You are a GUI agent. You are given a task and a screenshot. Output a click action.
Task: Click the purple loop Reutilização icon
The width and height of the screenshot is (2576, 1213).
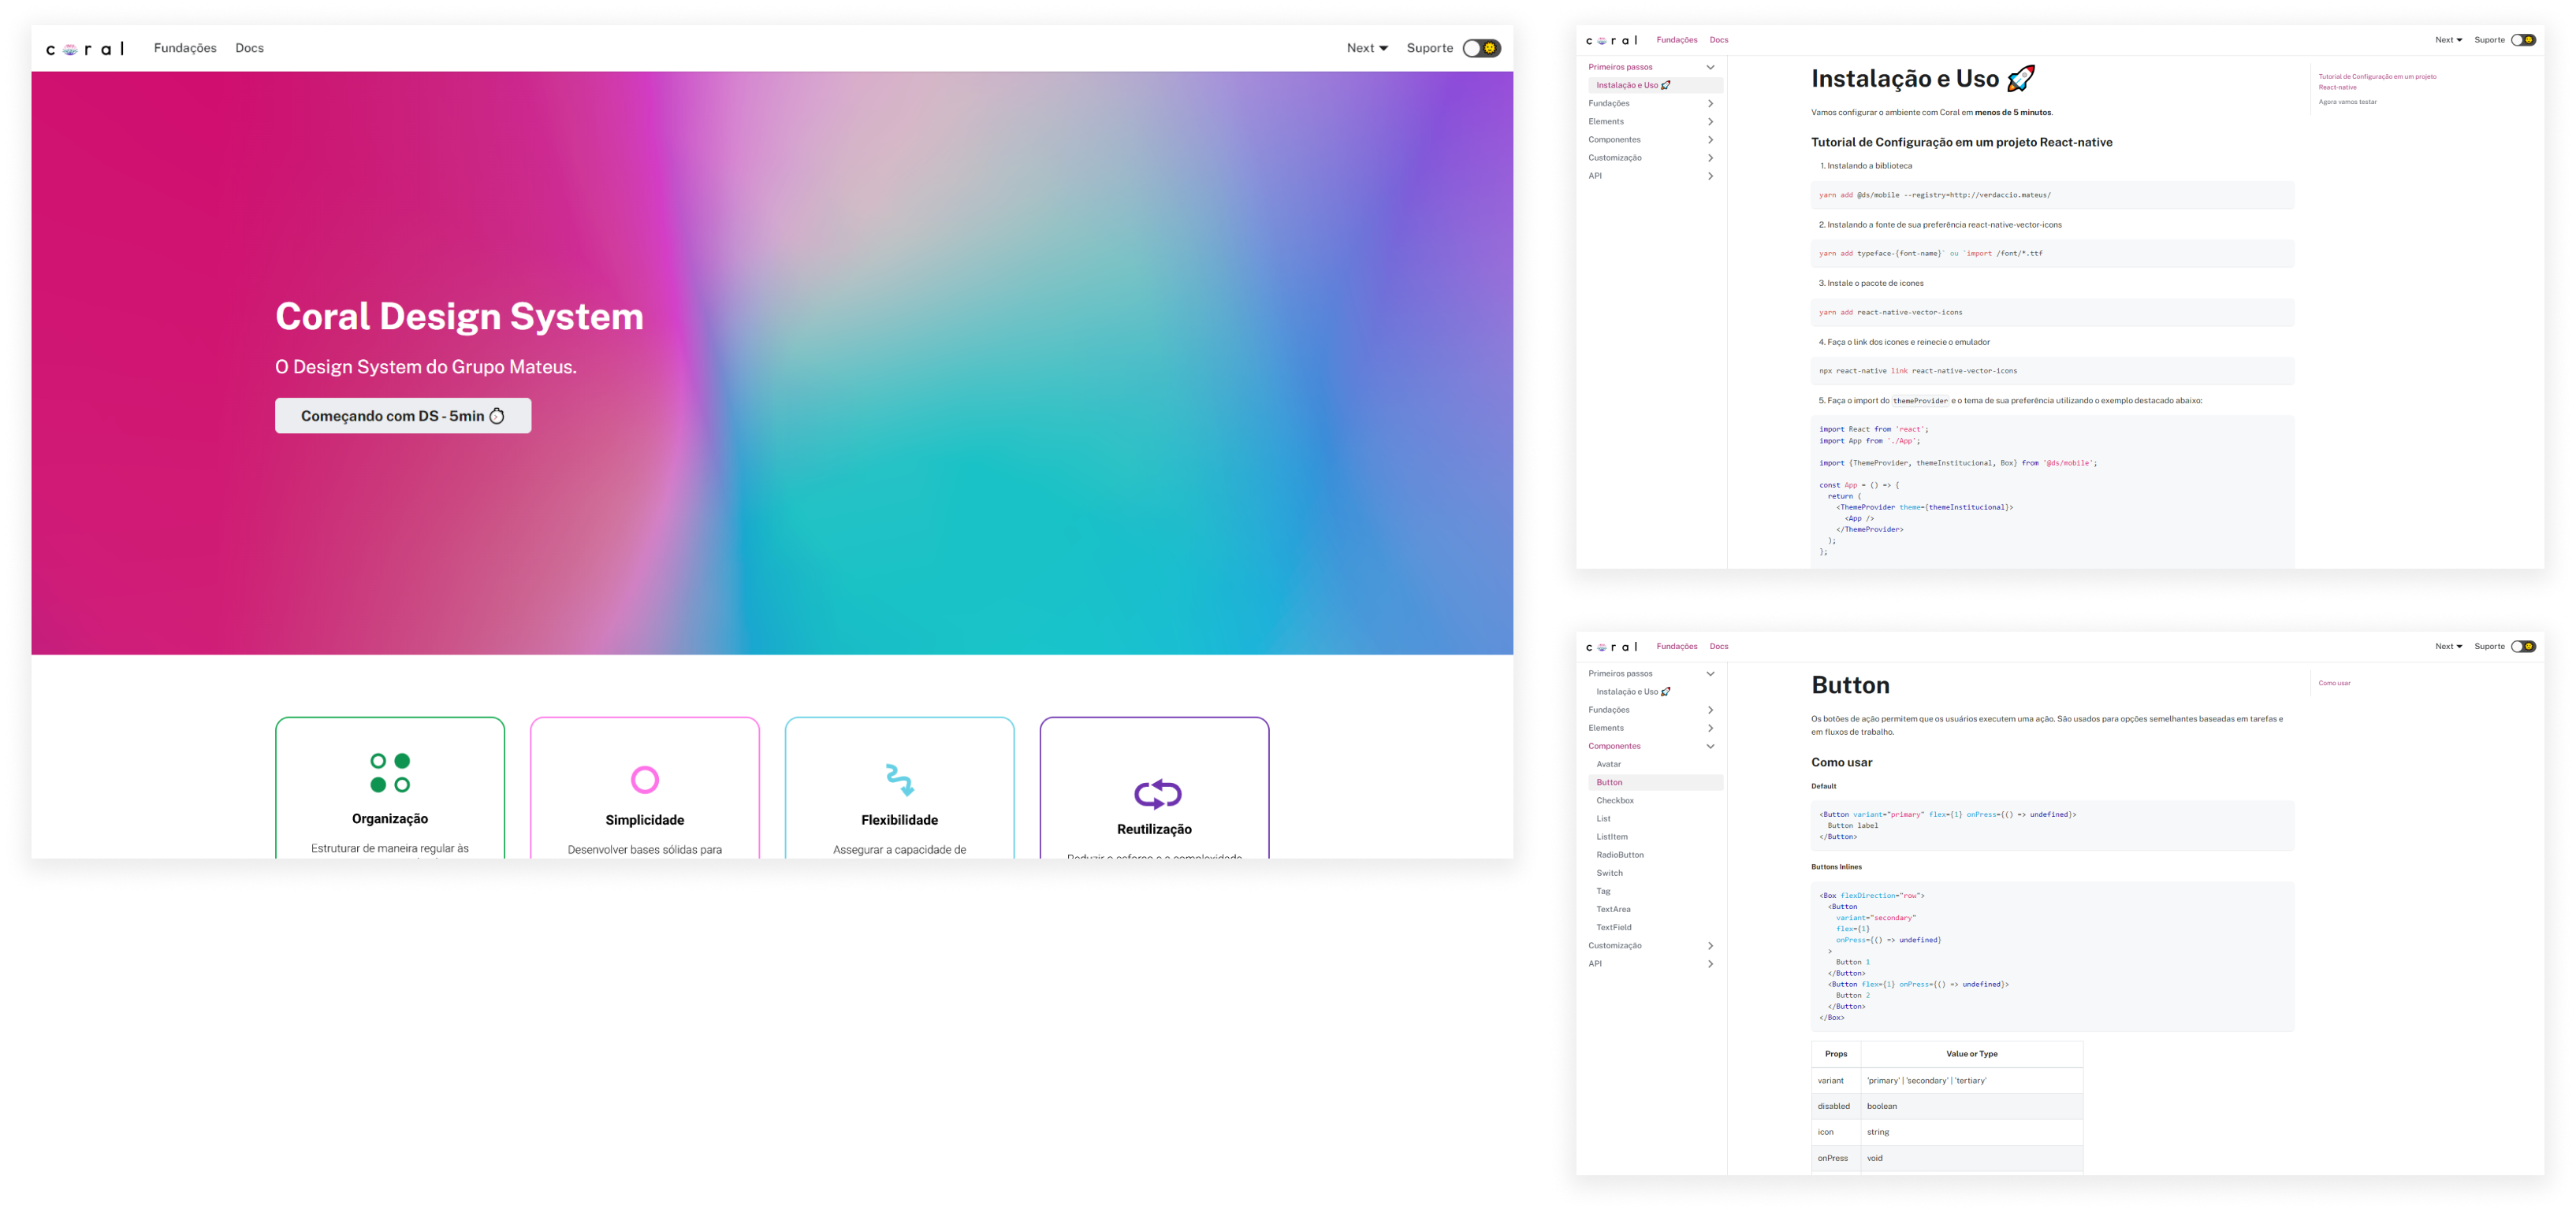(1157, 793)
